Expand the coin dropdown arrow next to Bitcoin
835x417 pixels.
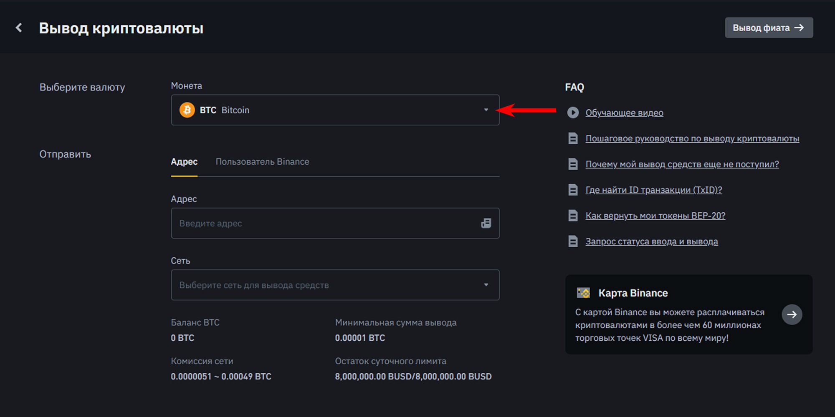pos(486,110)
